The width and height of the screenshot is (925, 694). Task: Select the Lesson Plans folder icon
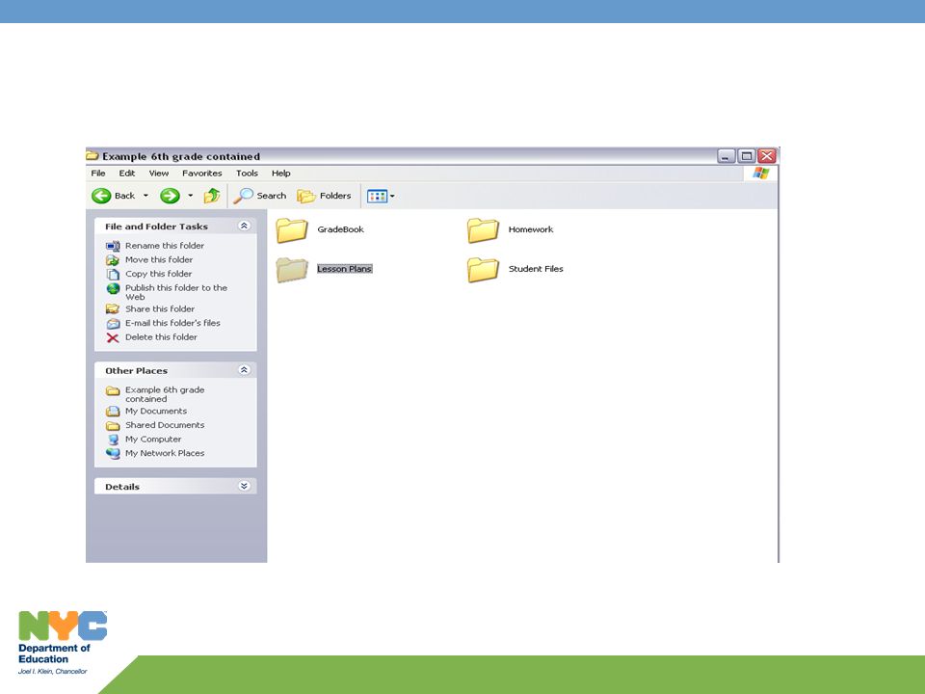tap(292, 270)
